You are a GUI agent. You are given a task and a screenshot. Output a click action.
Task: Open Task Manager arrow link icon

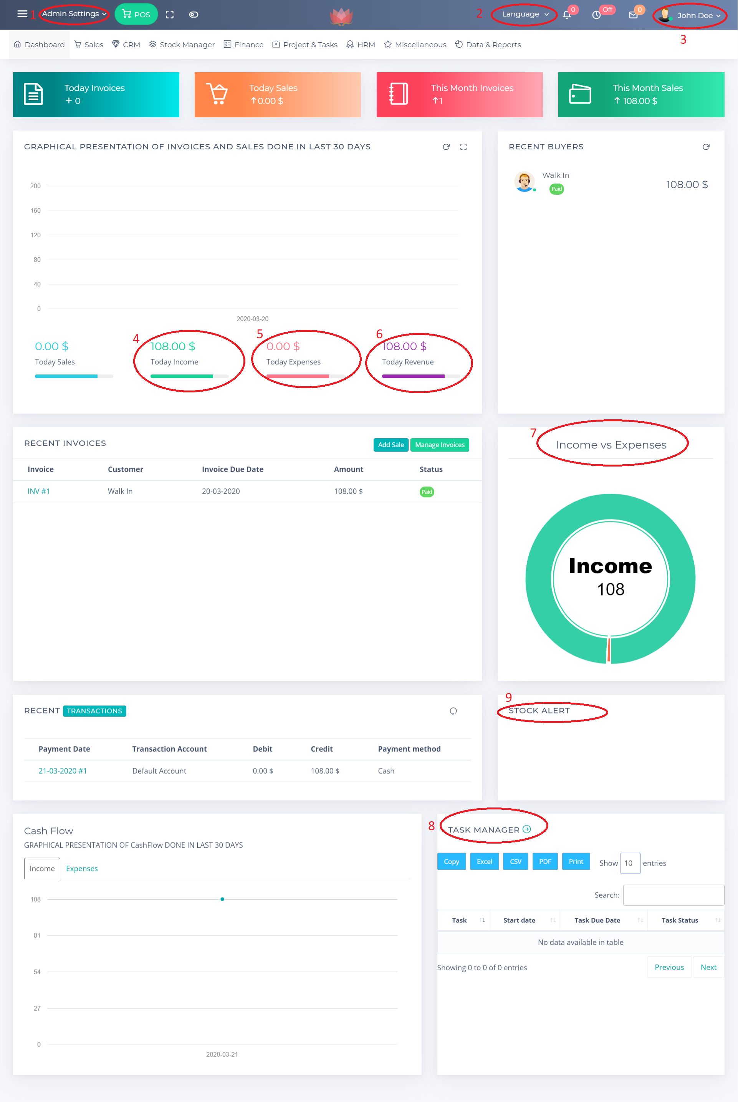coord(527,829)
